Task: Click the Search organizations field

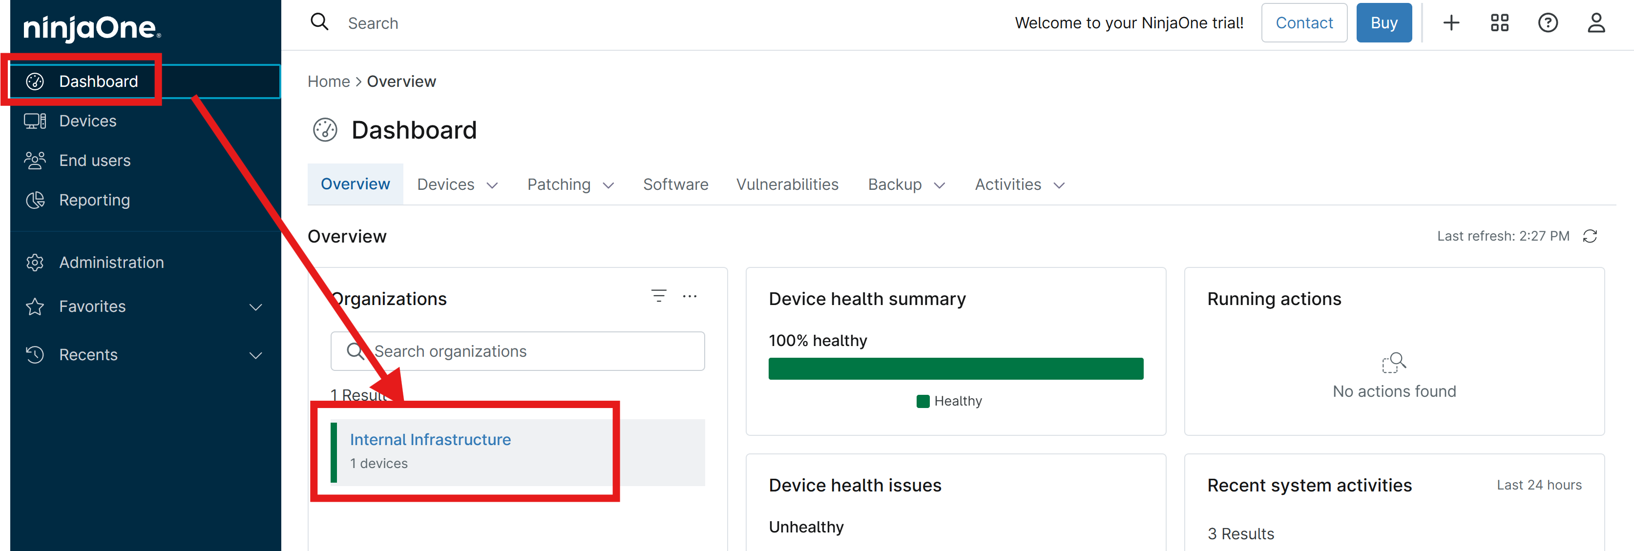Action: [x=517, y=350]
